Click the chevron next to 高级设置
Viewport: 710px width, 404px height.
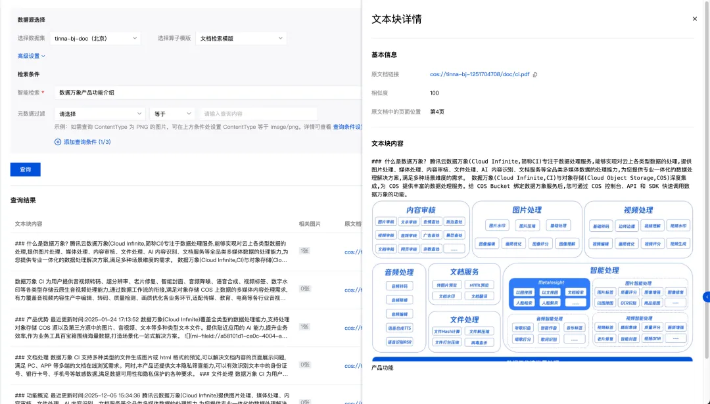43,56
